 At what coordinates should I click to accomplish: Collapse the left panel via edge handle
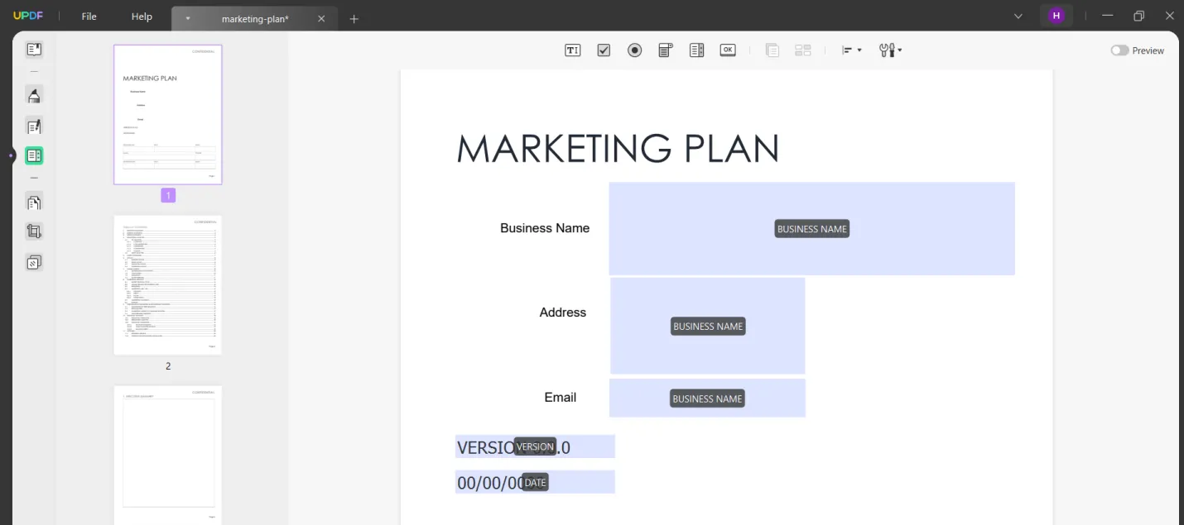[x=11, y=155]
